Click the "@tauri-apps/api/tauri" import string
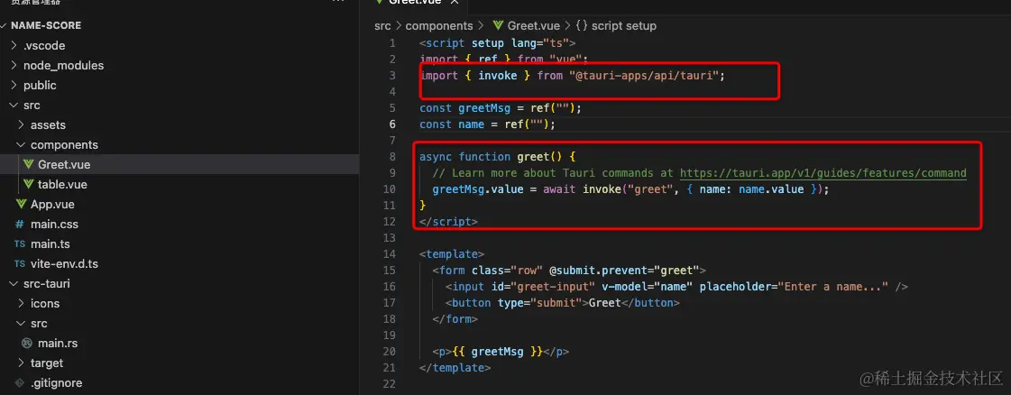 pos(643,76)
